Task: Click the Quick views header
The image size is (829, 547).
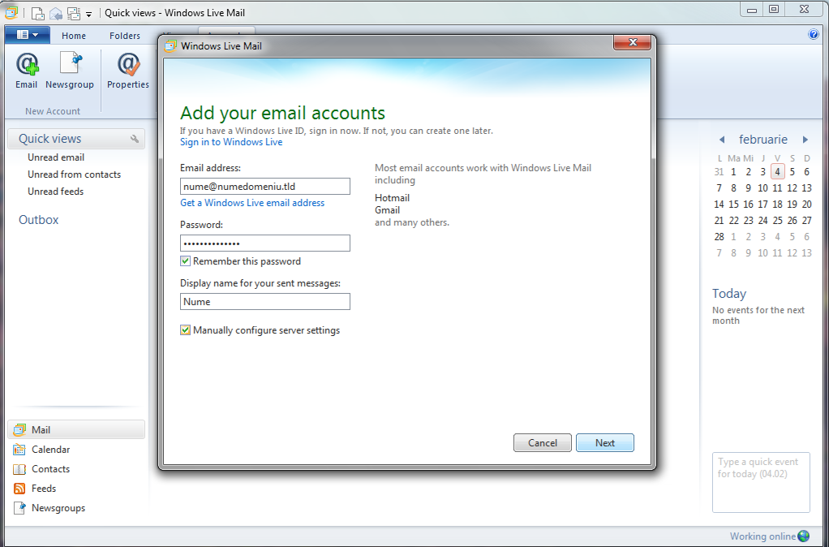Action: coord(76,139)
